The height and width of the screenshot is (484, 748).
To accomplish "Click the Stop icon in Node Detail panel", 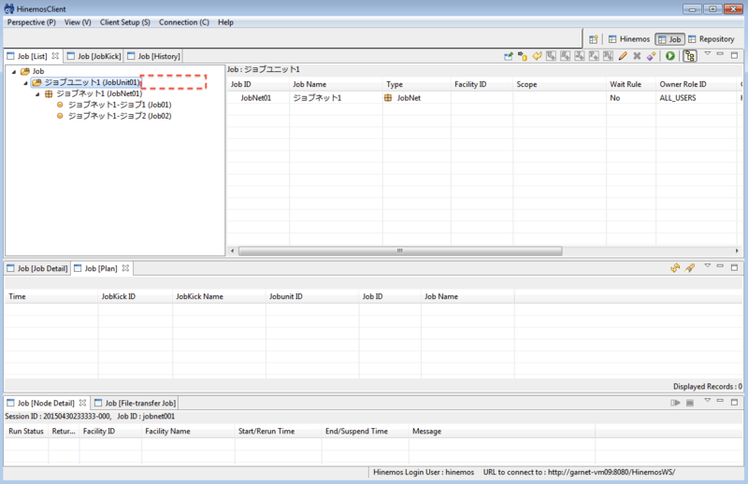I will (x=690, y=403).
